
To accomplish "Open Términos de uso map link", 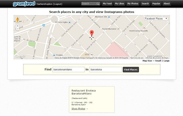I will 137,58.
